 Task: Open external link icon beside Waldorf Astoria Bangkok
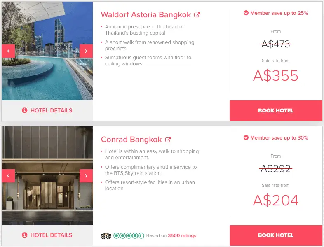pyautogui.click(x=197, y=15)
